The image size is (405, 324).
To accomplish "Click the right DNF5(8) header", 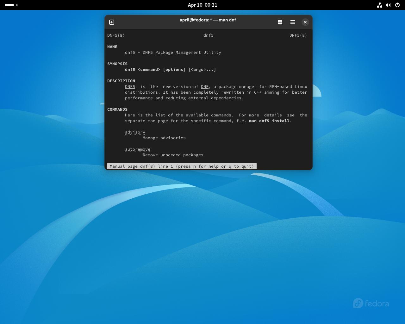I will [x=298, y=35].
